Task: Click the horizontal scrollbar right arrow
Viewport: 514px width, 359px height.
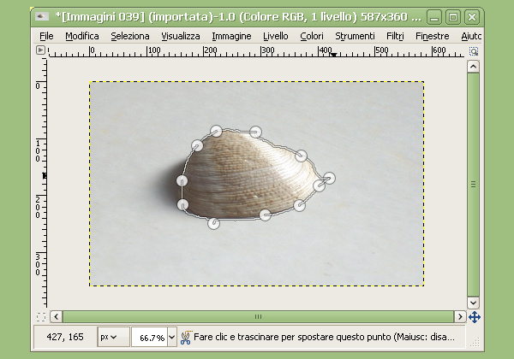Action: click(458, 316)
